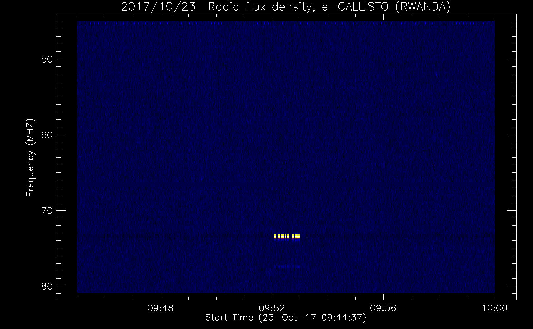Click the 09:52 time tick label
This screenshot has width=533, height=329.
point(272,308)
